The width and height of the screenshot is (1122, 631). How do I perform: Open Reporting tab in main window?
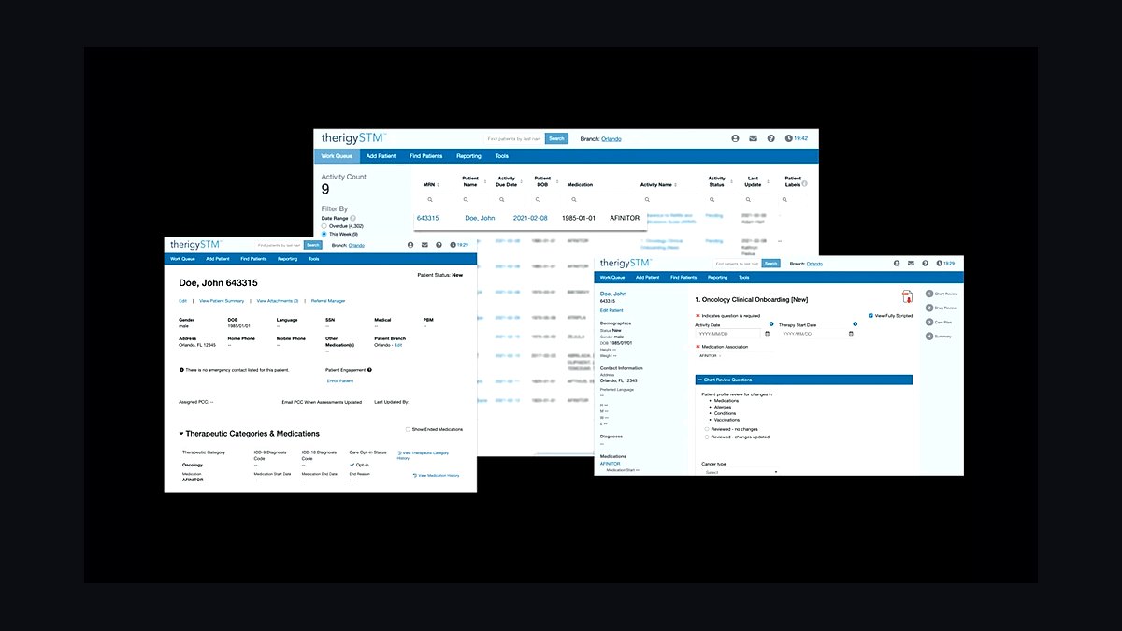[469, 156]
